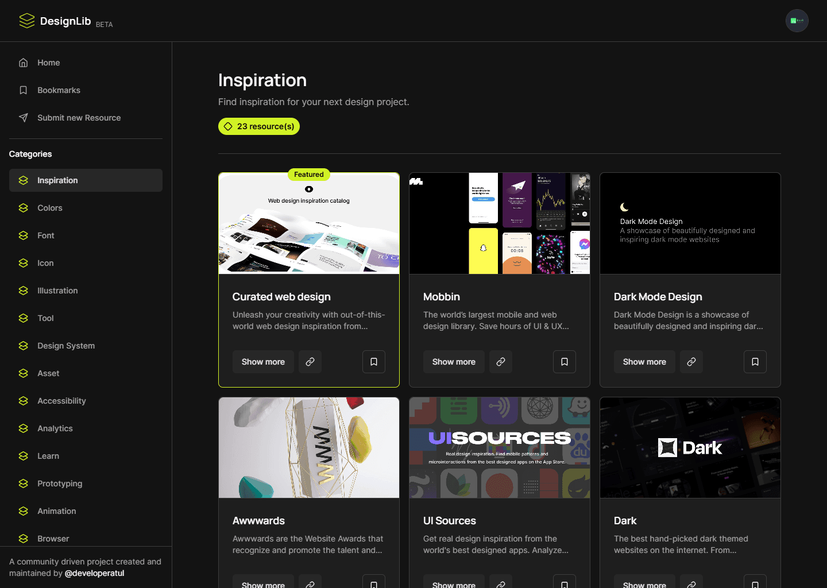
Task: Click the Animation category layers icon
Action: (x=24, y=511)
